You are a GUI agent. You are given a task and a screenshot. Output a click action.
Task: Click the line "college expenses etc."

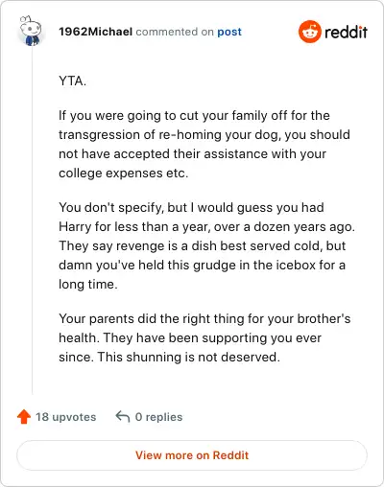coord(124,174)
